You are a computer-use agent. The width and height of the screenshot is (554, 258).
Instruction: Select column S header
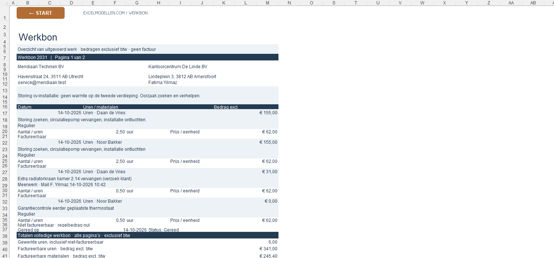(x=334, y=3)
